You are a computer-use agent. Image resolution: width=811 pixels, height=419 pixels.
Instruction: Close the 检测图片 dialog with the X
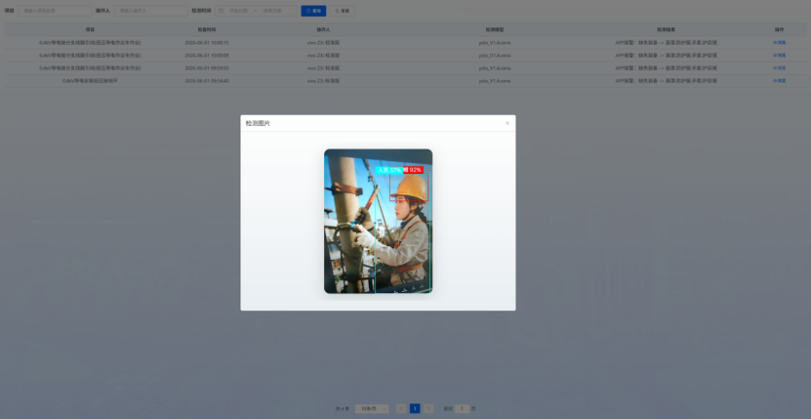(507, 123)
